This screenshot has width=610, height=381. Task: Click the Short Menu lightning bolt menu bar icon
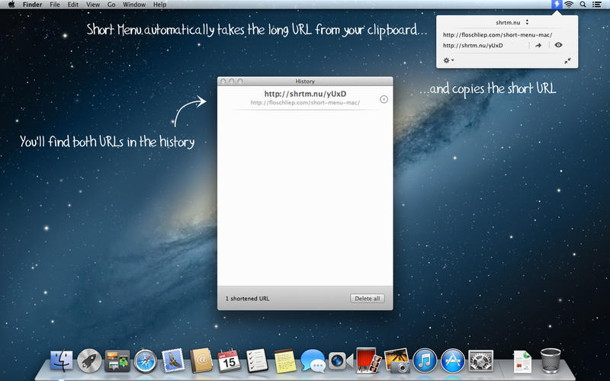point(557,5)
